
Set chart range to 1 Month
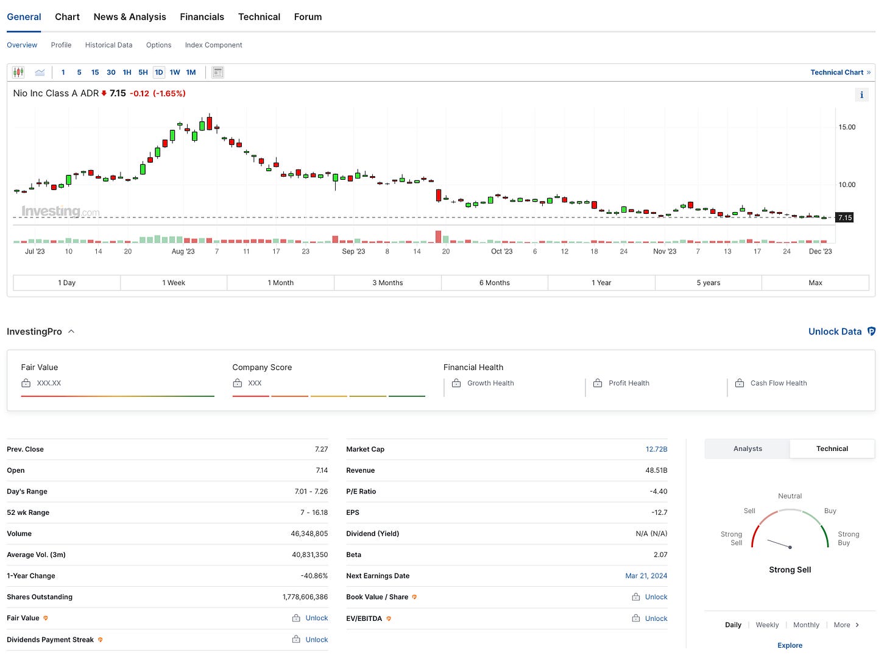(281, 283)
